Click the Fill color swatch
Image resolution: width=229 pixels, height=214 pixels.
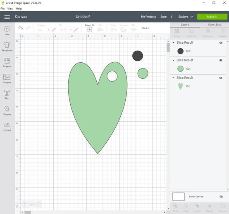[x=76, y=30]
